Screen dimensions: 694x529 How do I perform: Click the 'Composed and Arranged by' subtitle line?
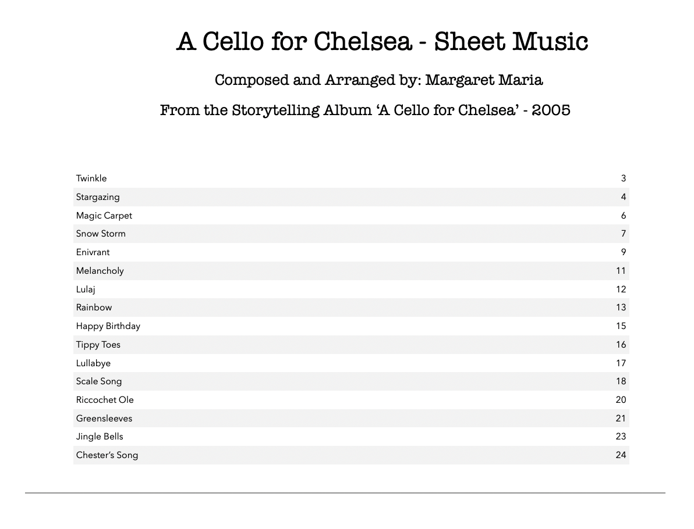point(378,80)
